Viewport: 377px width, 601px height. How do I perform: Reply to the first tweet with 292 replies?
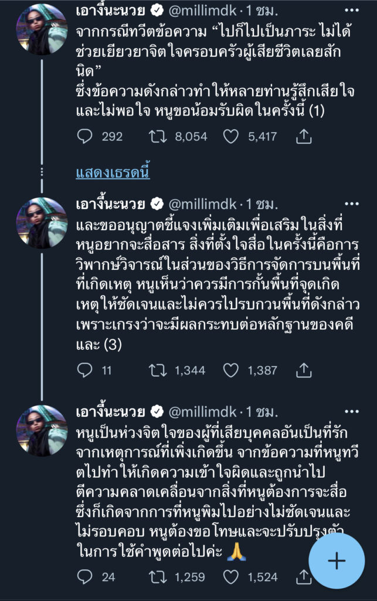85,136
